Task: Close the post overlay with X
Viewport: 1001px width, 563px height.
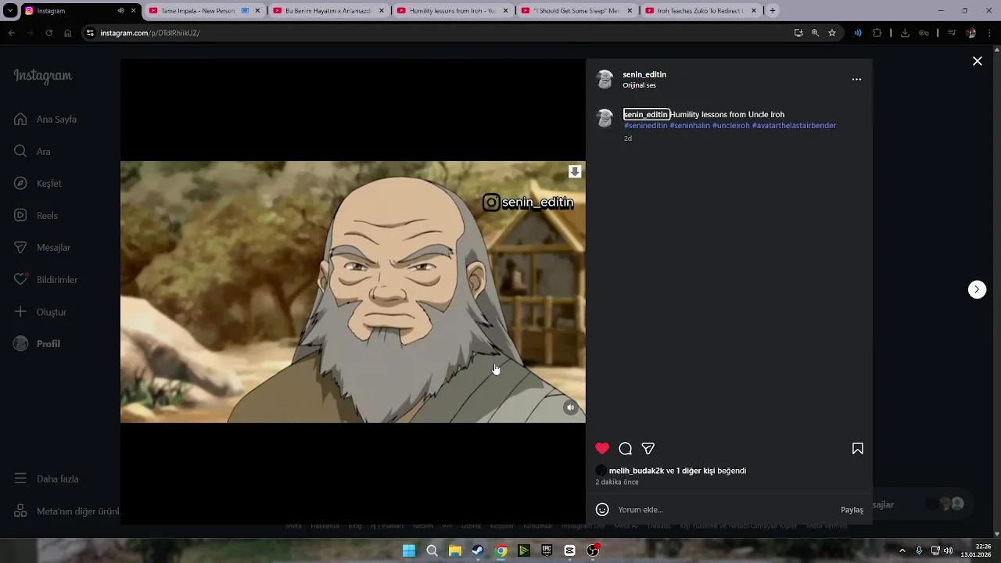Action: 977,61
